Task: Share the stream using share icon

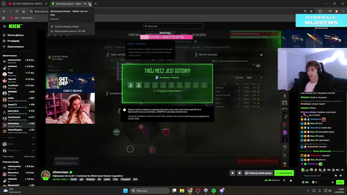Action: click(284, 180)
